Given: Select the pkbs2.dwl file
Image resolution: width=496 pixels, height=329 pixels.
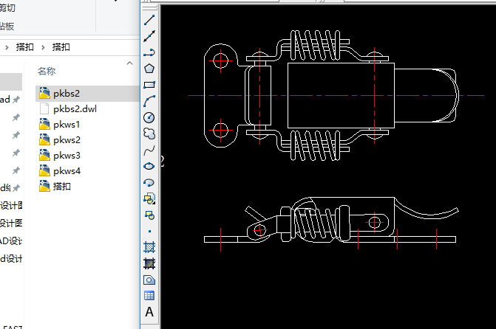Looking at the screenshot, I should click(x=75, y=108).
